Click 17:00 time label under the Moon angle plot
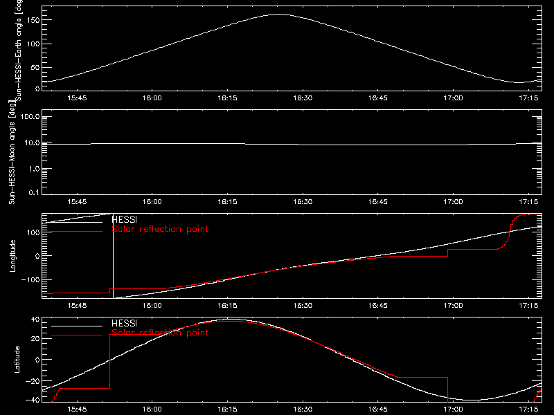Image resolution: width=554 pixels, height=415 pixels. 454,201
